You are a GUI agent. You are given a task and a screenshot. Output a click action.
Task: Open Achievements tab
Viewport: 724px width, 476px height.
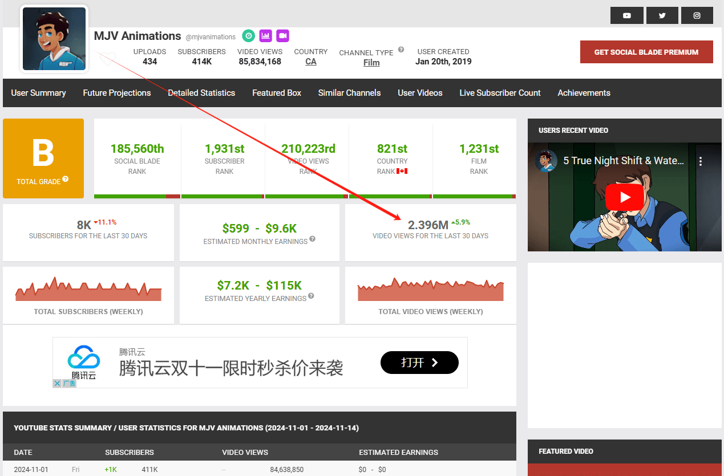pos(584,93)
